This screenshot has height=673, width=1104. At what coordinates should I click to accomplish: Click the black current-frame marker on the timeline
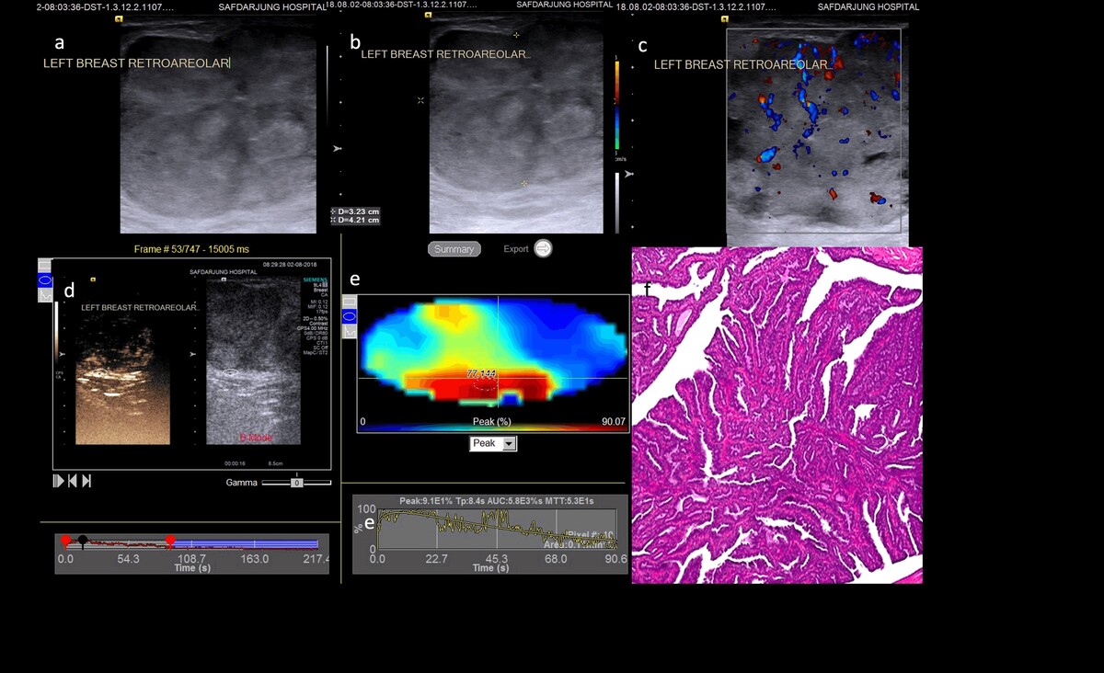tap(83, 541)
